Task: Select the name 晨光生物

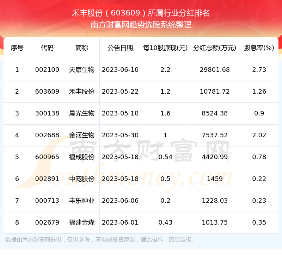Action: [82, 113]
